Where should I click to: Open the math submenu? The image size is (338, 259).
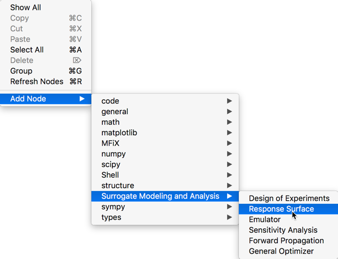(x=110, y=122)
